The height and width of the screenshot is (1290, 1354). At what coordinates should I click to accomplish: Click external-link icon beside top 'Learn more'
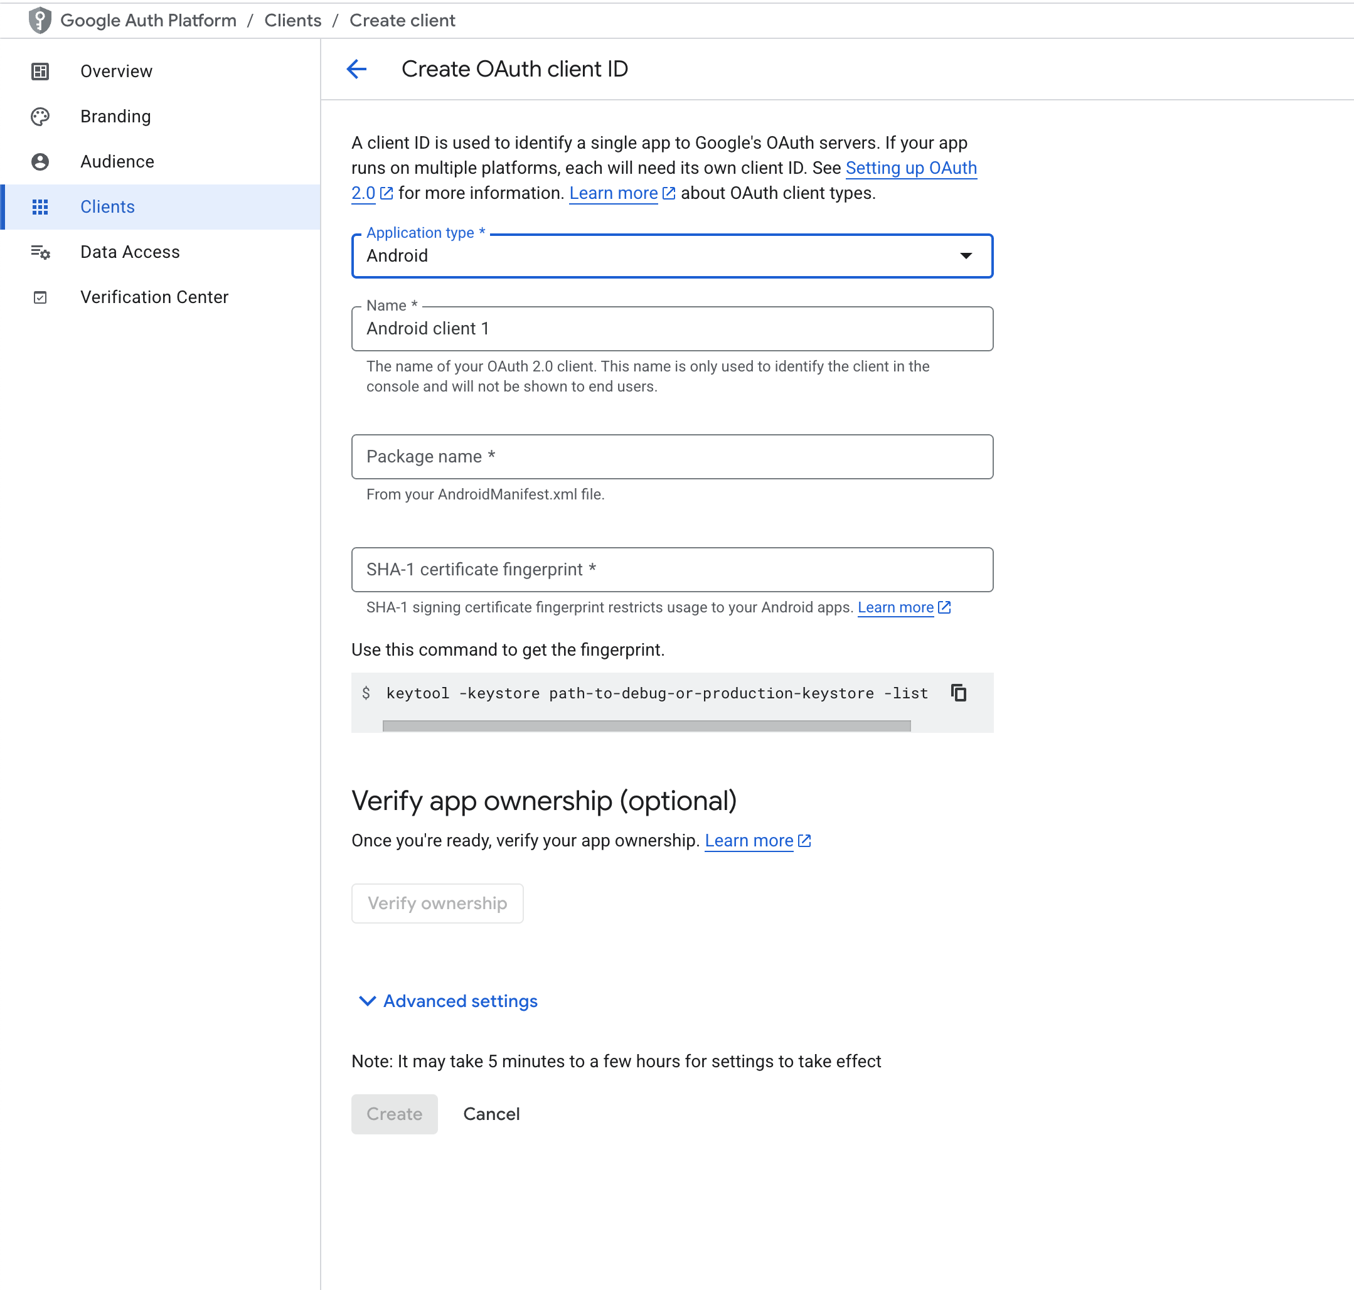click(668, 194)
